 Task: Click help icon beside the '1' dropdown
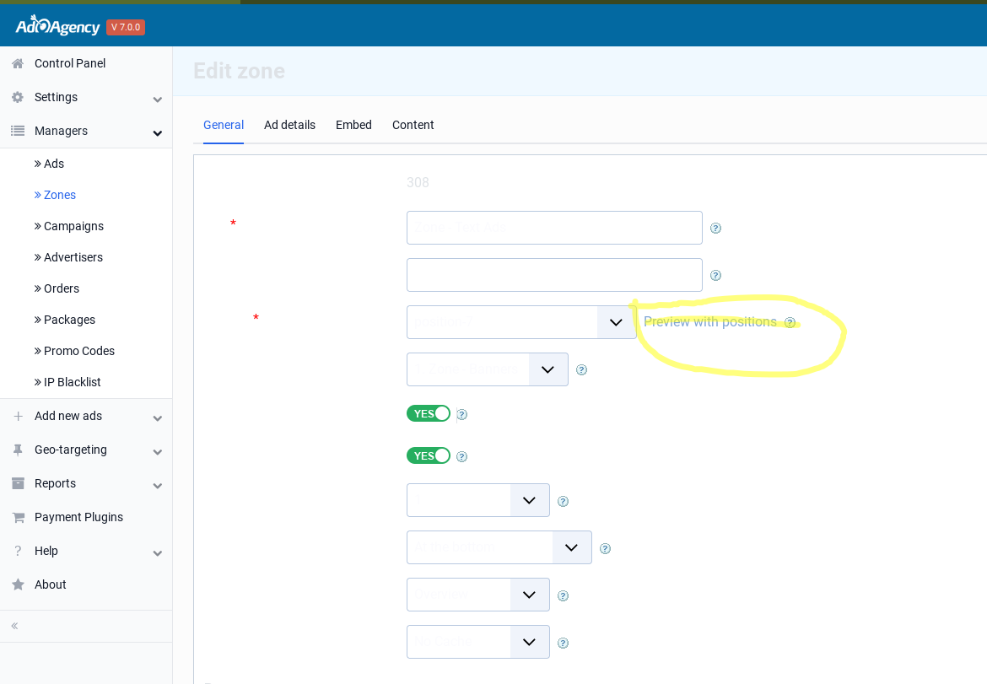pyautogui.click(x=564, y=502)
